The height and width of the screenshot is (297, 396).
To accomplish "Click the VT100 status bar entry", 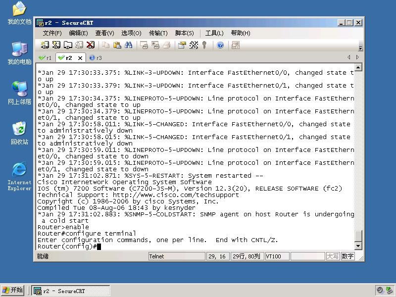I will pyautogui.click(x=277, y=256).
